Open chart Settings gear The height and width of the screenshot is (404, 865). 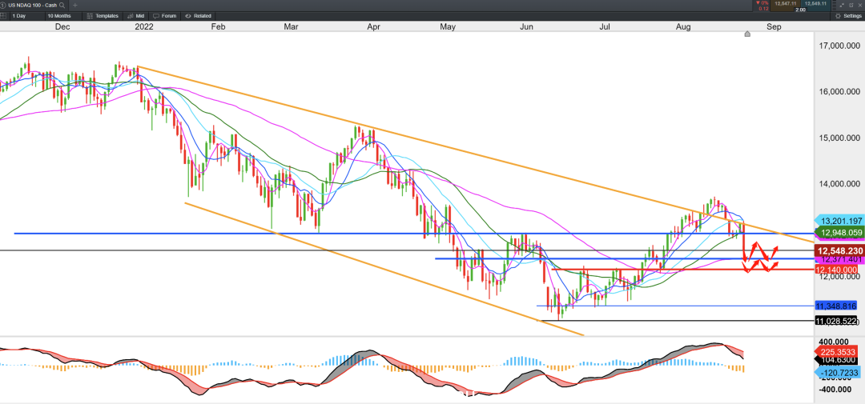(848, 16)
